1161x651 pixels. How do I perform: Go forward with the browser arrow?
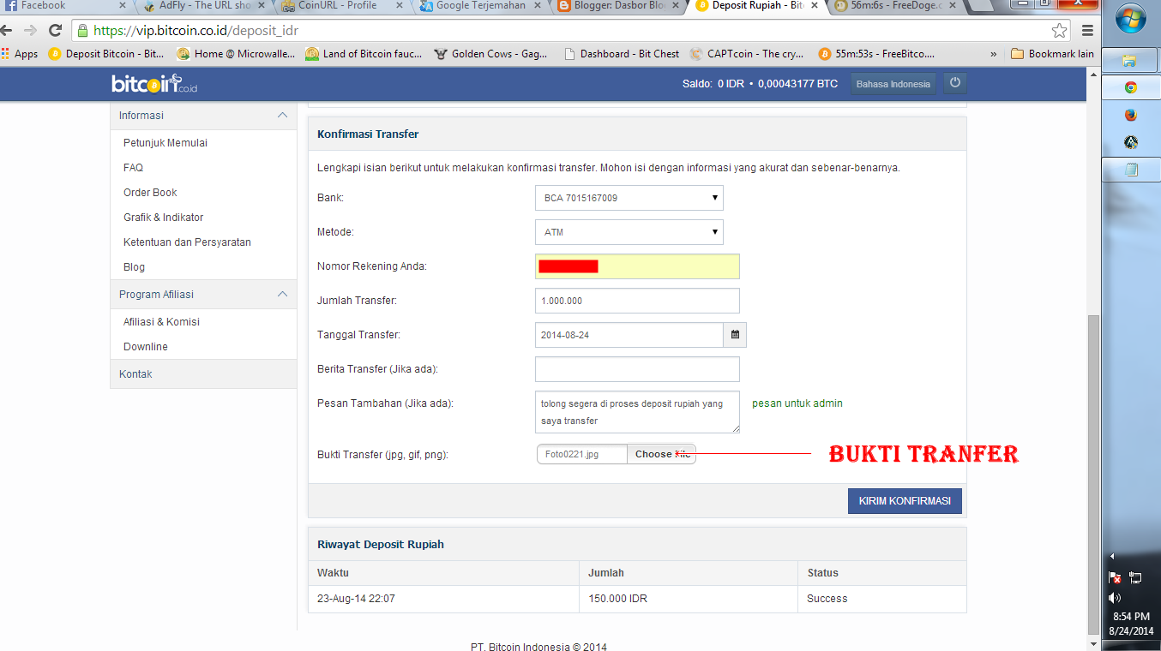pos(30,31)
